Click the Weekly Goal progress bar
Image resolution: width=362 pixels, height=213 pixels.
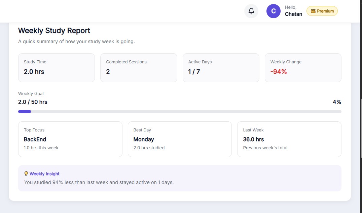(180, 112)
